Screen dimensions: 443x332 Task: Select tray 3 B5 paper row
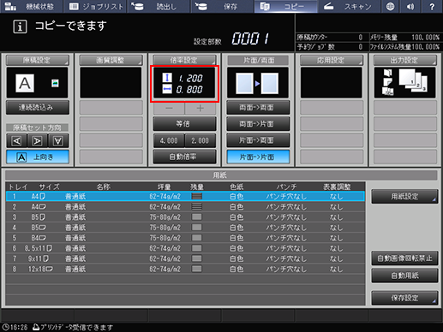[x=185, y=217]
